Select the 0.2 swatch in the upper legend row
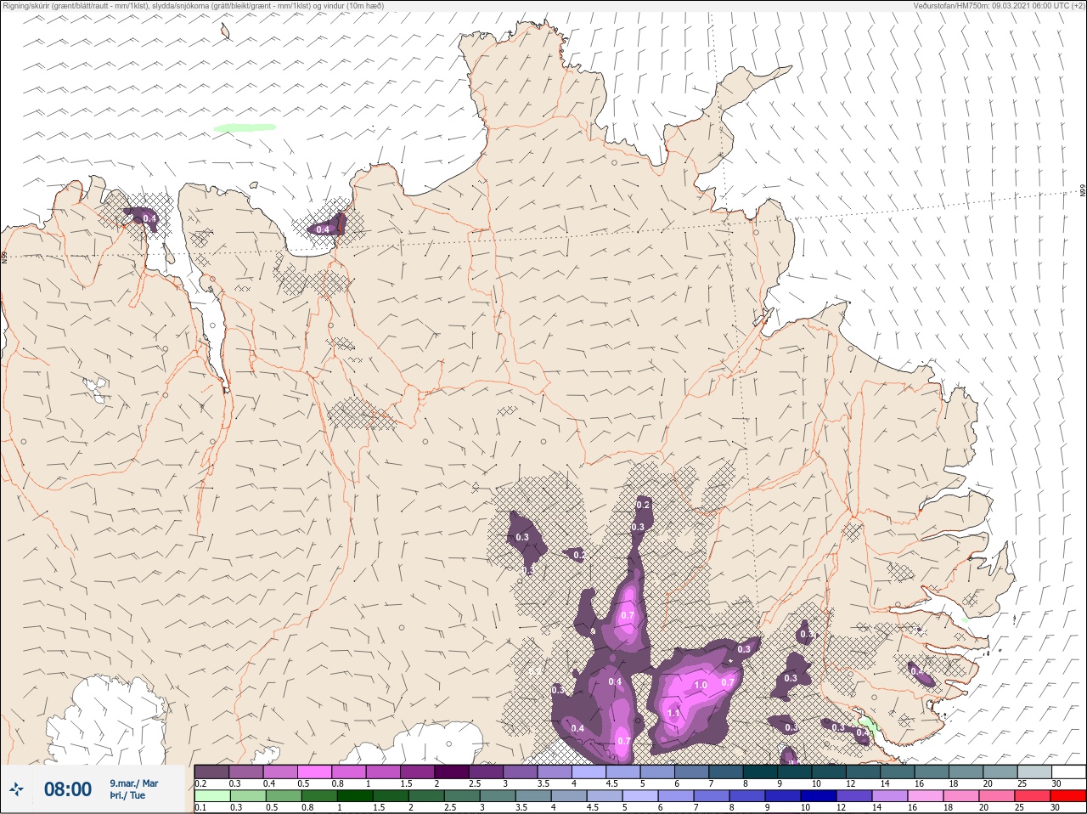 211,772
